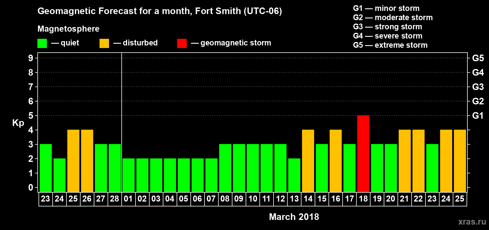Screen dimensions: 489x230
Task: Click date label 28 on the axis
Action: pyautogui.click(x=114, y=199)
